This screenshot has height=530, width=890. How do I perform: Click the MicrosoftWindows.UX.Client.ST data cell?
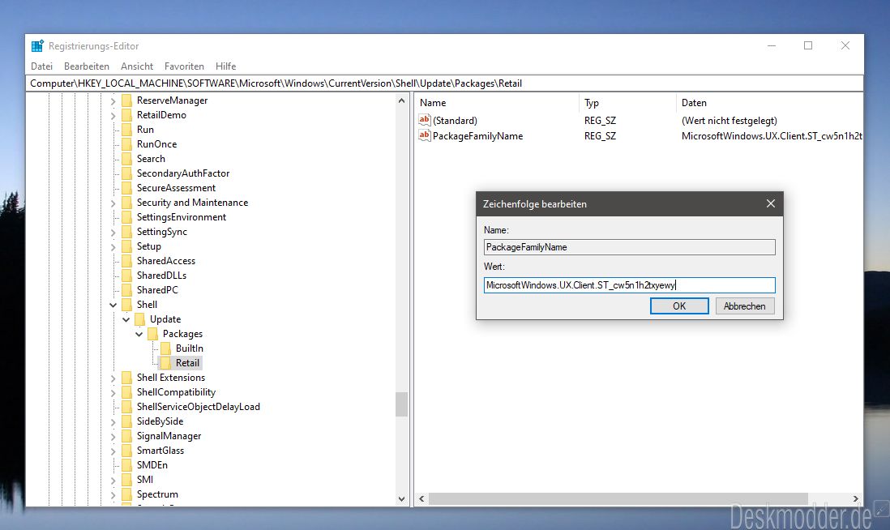pos(772,135)
